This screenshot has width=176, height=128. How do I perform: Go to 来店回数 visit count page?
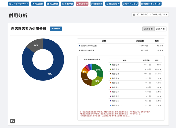[38, 4]
